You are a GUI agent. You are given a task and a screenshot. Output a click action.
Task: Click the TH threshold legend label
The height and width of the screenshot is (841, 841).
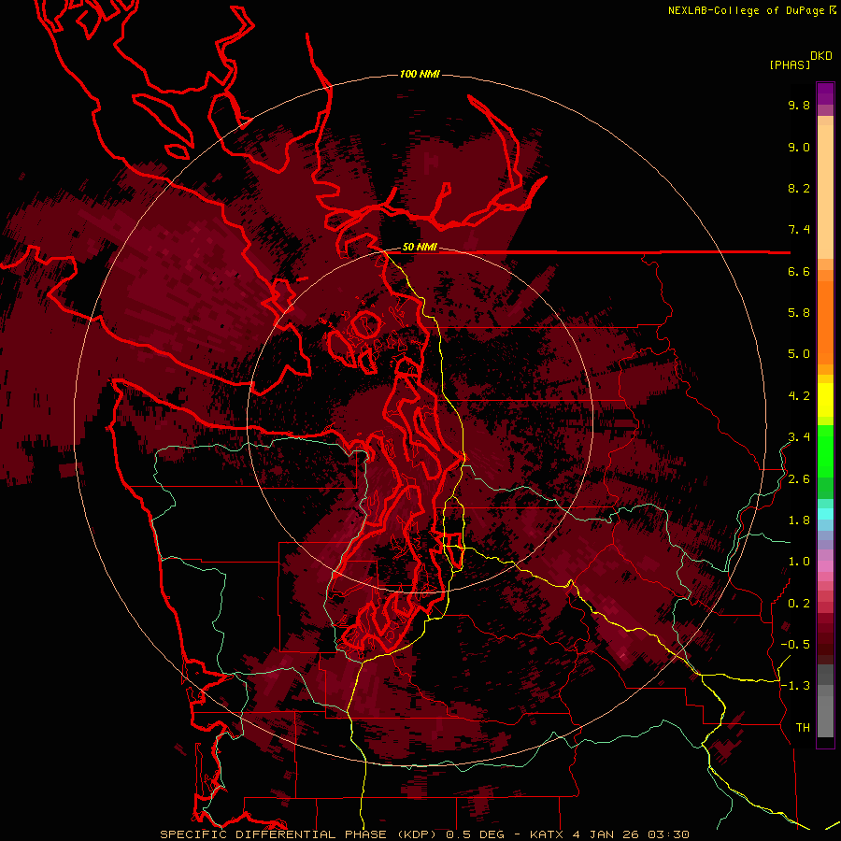click(803, 728)
